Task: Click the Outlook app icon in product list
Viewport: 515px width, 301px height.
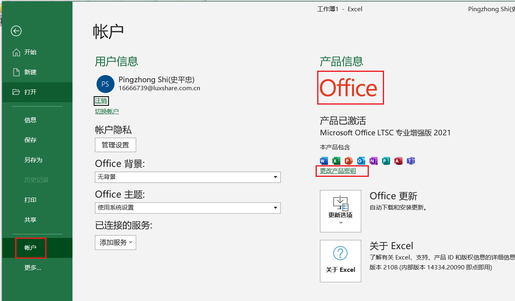Action: click(x=361, y=161)
